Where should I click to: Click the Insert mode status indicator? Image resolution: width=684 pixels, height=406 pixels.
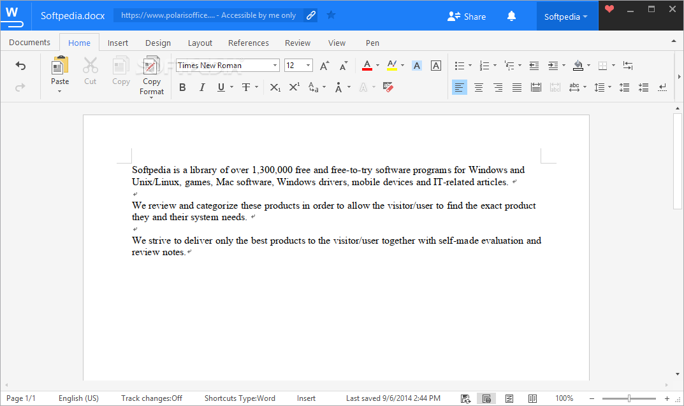point(306,398)
